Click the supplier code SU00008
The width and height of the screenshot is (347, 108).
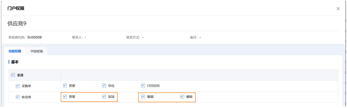click(x=34, y=37)
